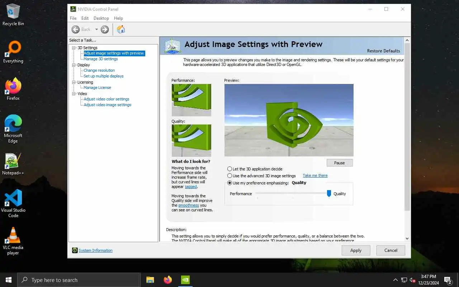
Task: Show hidden system tray icons
Action: click(396, 280)
